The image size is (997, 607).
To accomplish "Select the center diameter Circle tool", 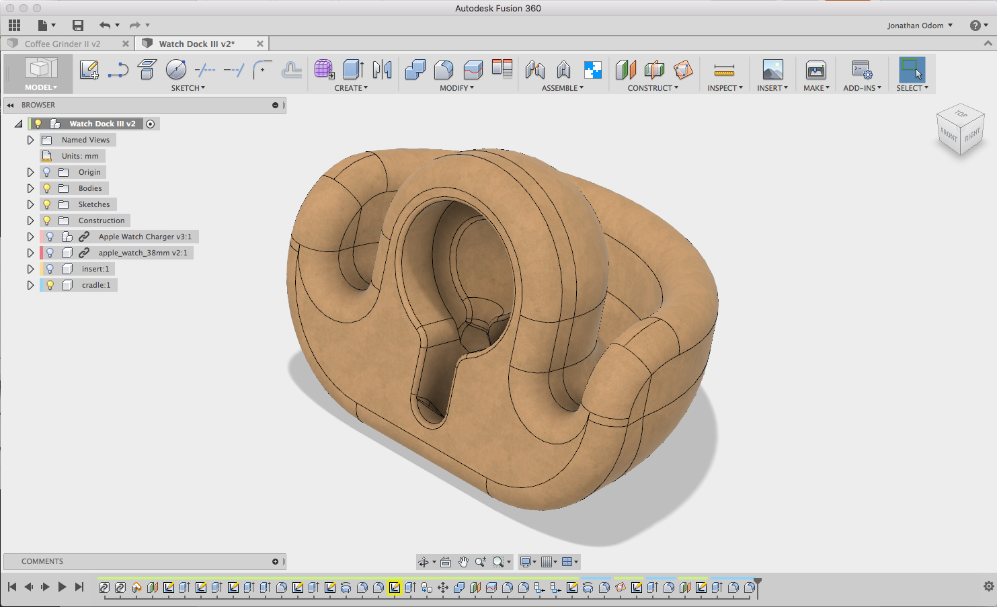I will tap(175, 69).
